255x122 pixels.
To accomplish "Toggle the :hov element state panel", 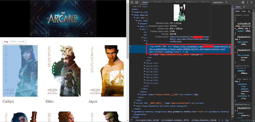I will point(237,11).
